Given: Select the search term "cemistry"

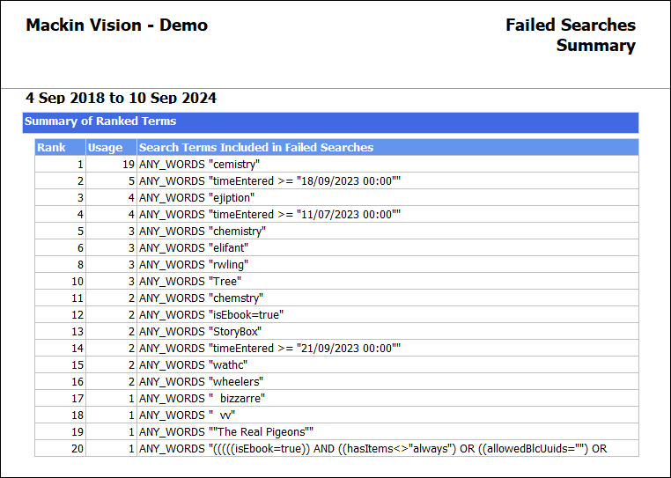Looking at the screenshot, I should pyautogui.click(x=199, y=165).
